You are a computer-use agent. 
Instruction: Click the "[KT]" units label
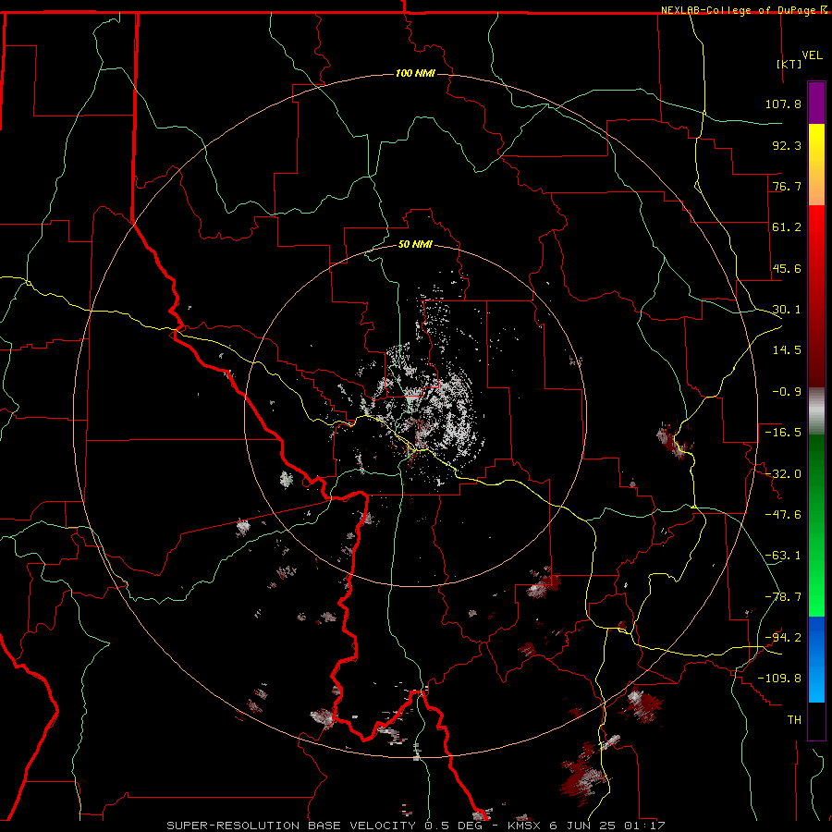pos(789,64)
